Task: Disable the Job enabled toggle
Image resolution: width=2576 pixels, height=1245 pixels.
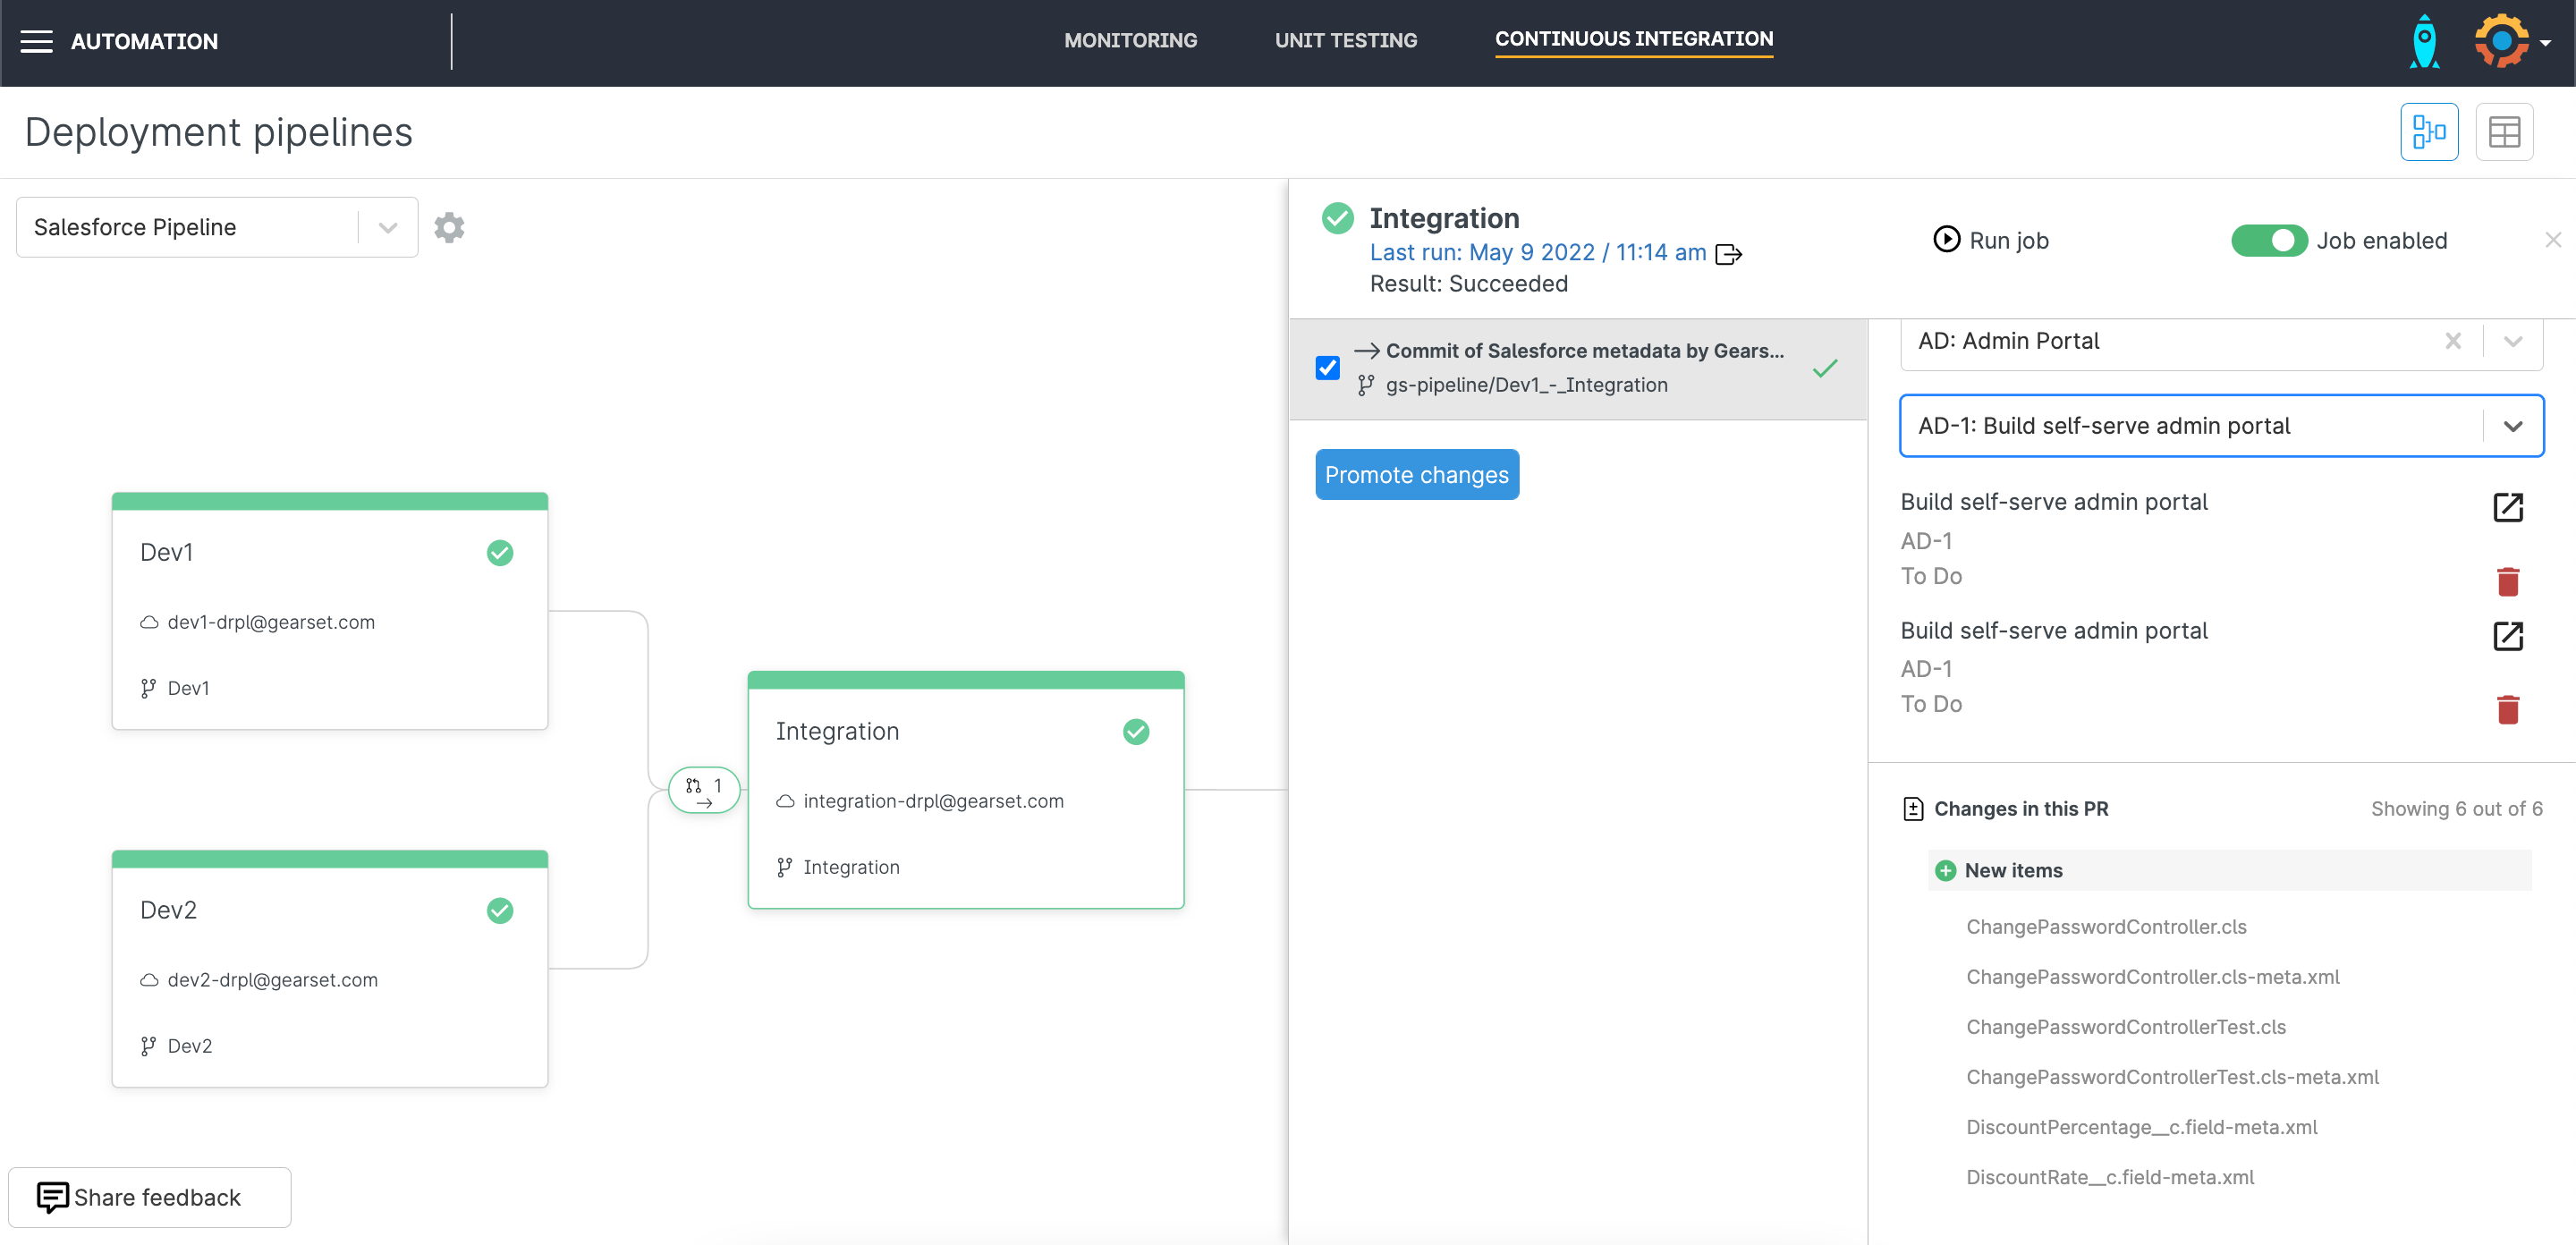Action: [2268, 241]
